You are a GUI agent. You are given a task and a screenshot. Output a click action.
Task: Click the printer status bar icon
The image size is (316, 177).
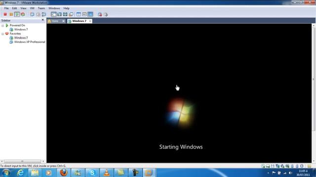(x=287, y=166)
